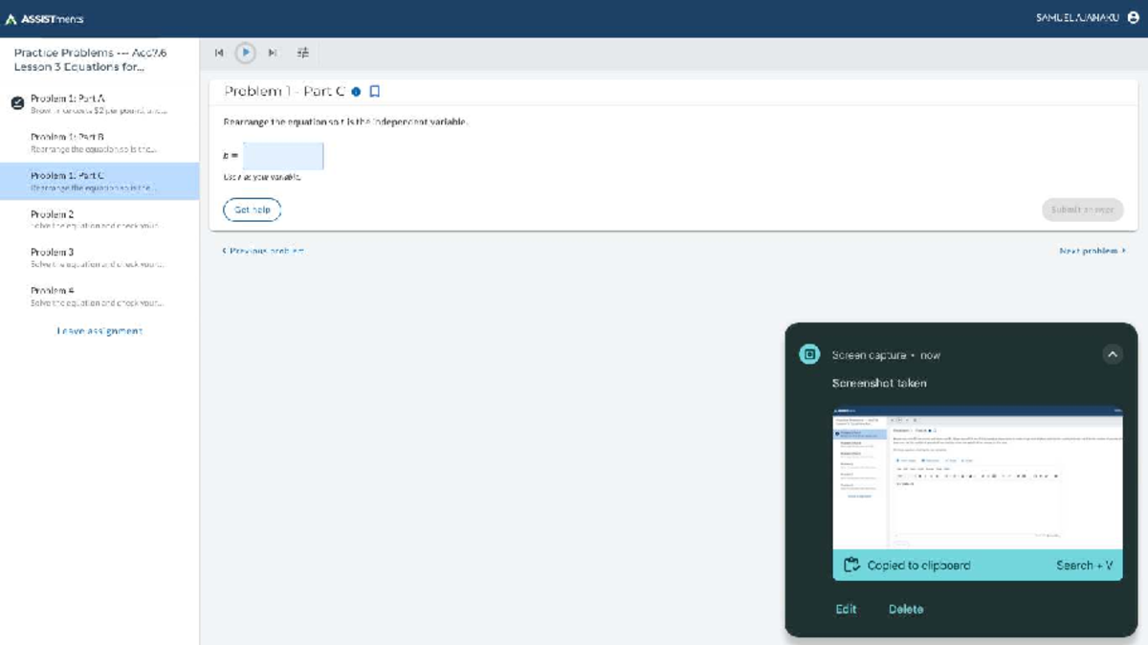Click the answer input field for b
This screenshot has height=645, width=1148.
coord(283,156)
